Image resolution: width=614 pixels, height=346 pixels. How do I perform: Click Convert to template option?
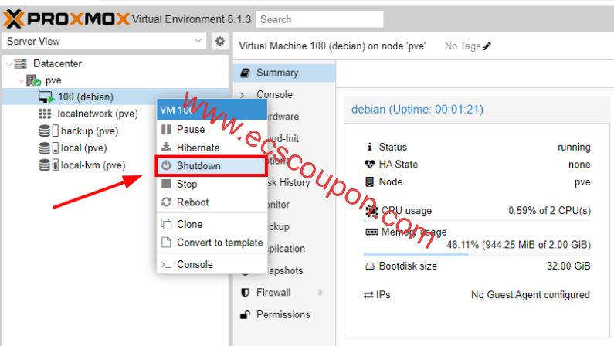pyautogui.click(x=219, y=243)
